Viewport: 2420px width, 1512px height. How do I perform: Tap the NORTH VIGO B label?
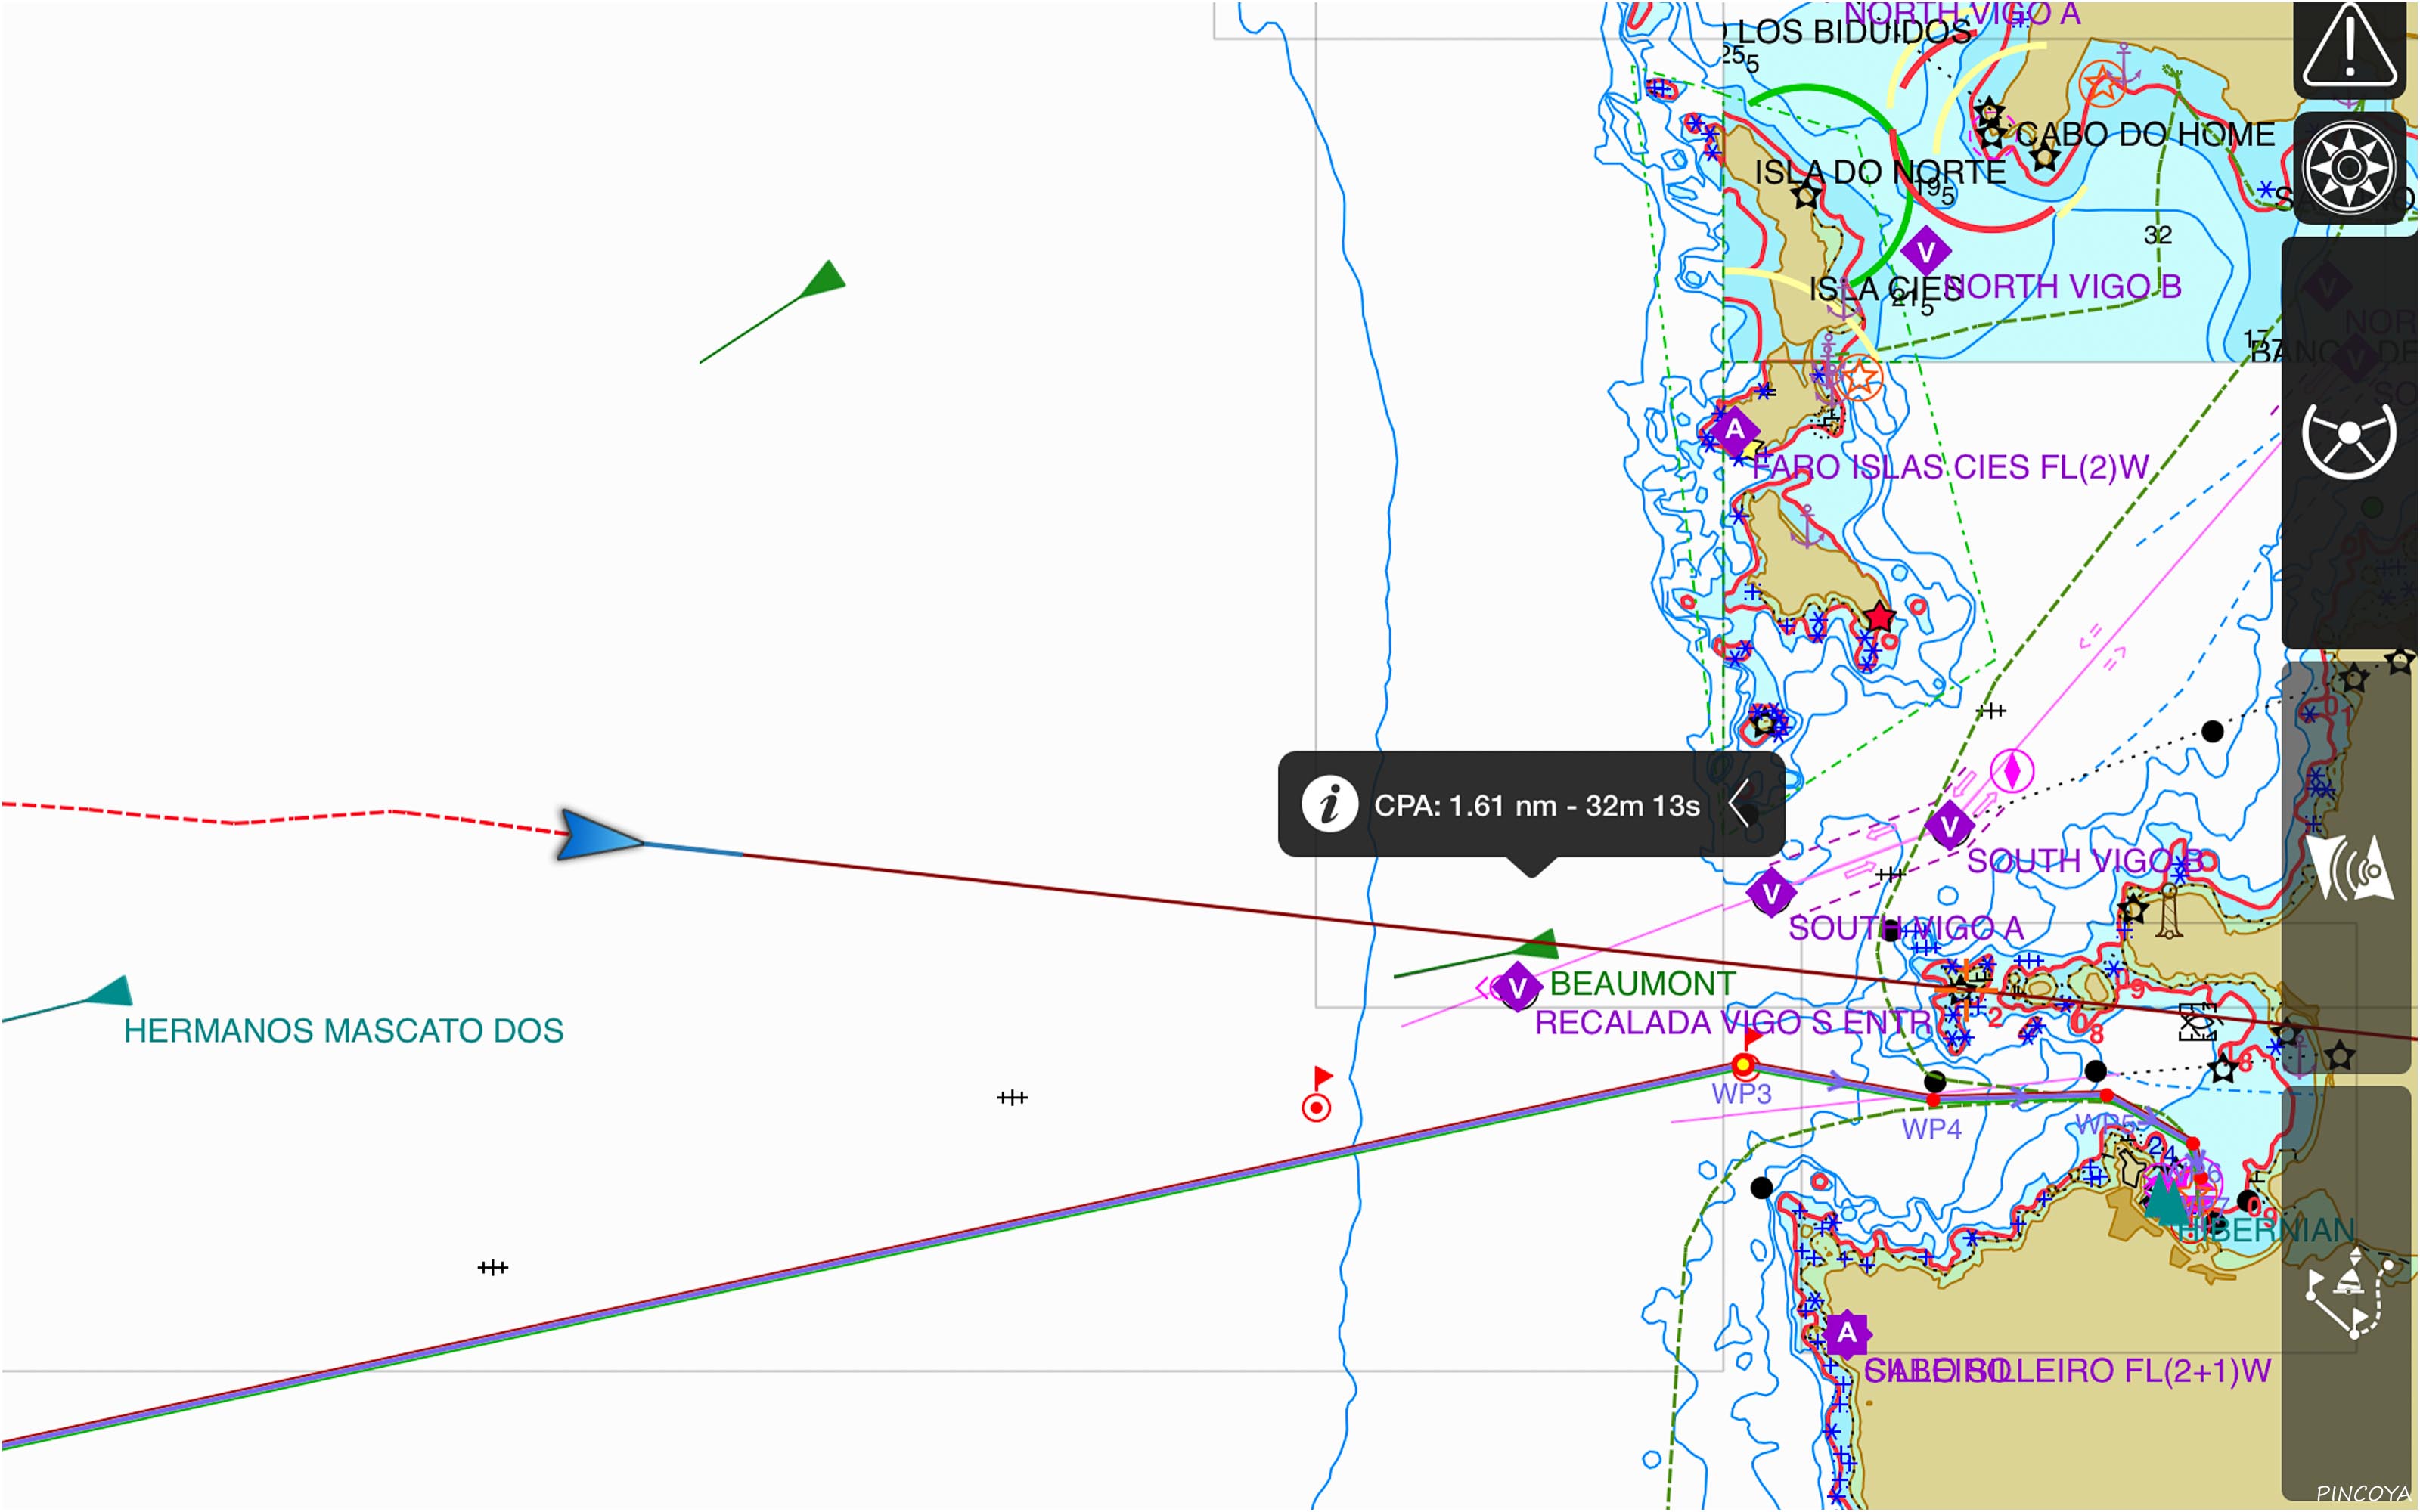(x=2062, y=287)
